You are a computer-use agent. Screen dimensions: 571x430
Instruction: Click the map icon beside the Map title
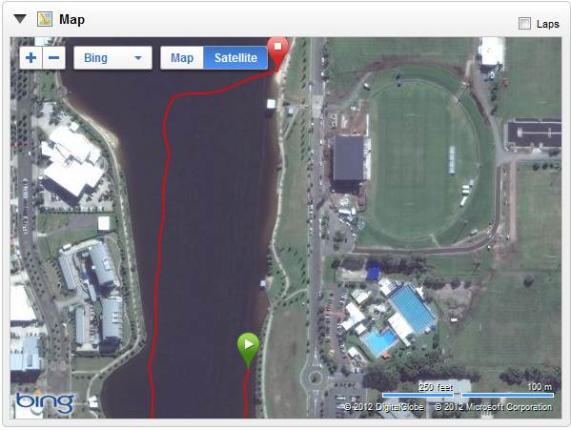[x=45, y=19]
